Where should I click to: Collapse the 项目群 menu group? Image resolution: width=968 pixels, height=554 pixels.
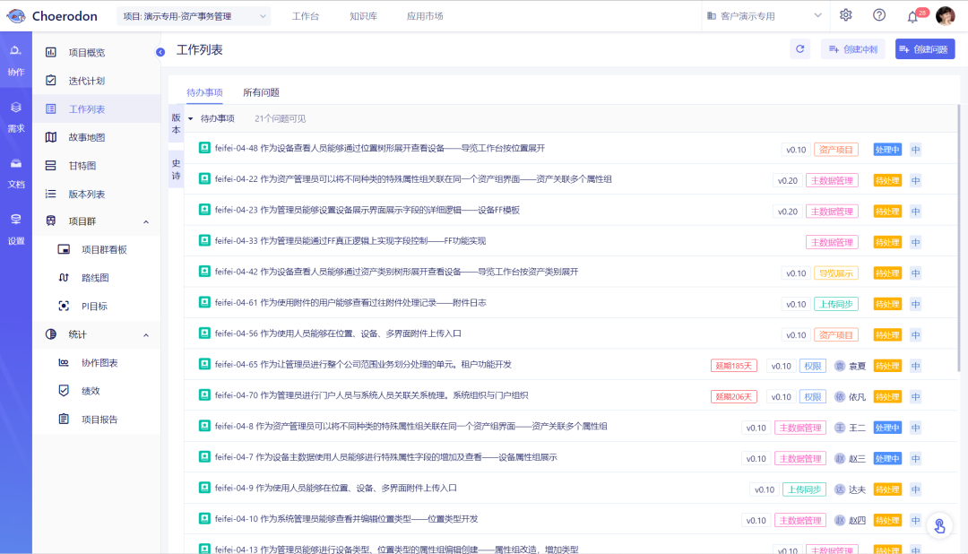click(x=96, y=221)
